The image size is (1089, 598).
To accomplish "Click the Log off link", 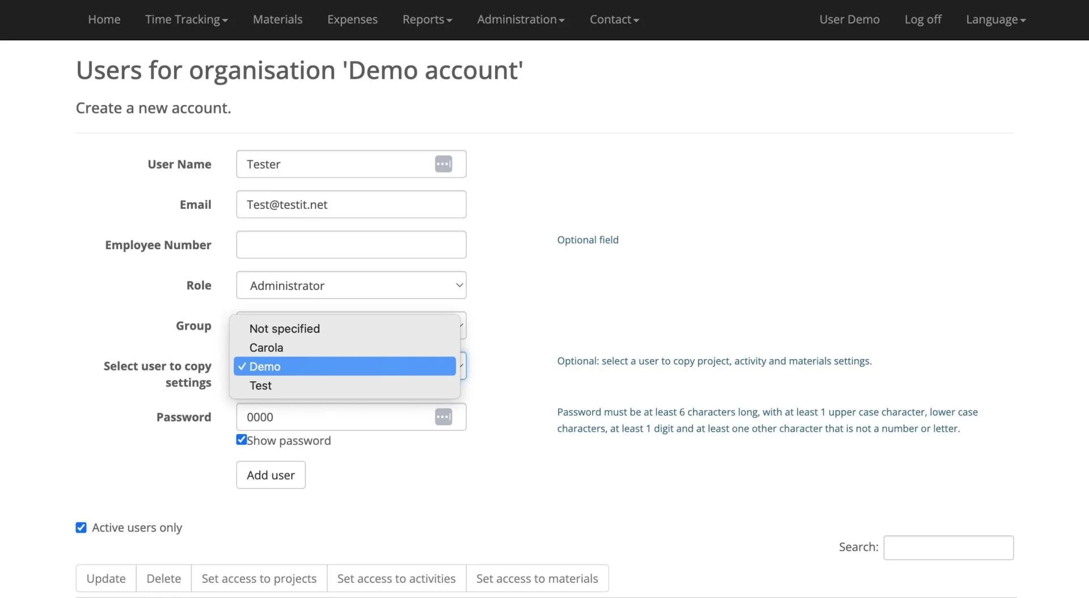I will [x=922, y=20].
